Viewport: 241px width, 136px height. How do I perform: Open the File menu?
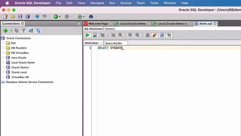(58, 3)
